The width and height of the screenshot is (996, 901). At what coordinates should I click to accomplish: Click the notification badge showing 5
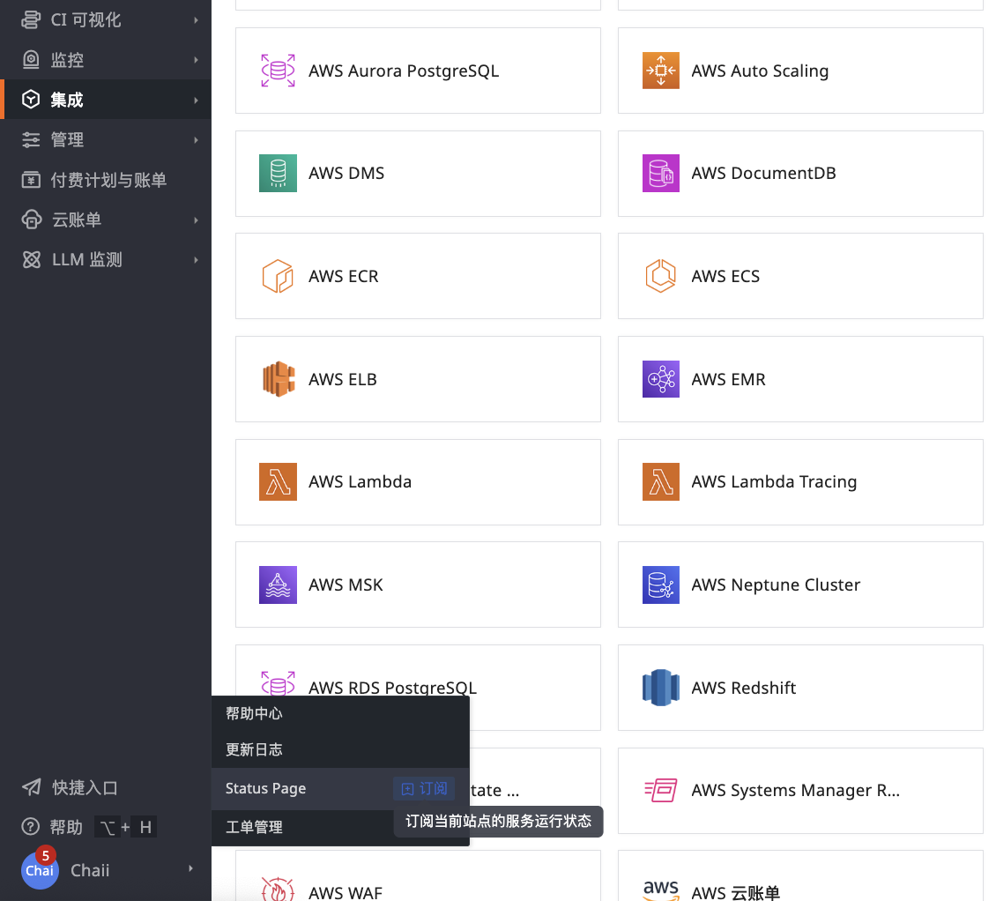45,855
